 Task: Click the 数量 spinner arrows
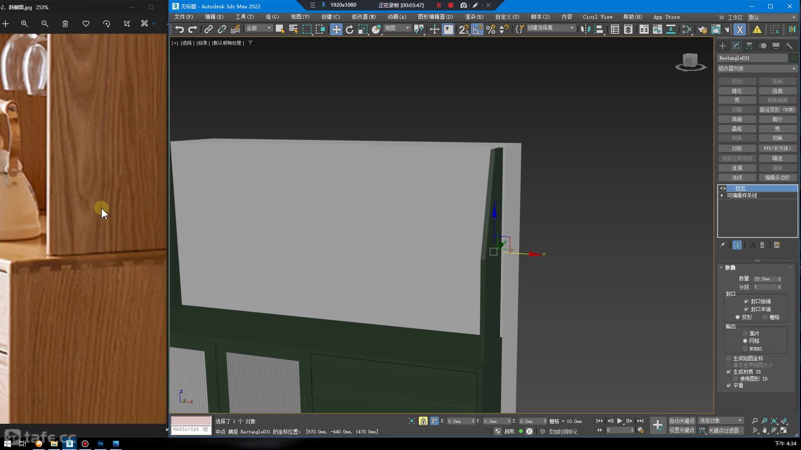pos(779,279)
